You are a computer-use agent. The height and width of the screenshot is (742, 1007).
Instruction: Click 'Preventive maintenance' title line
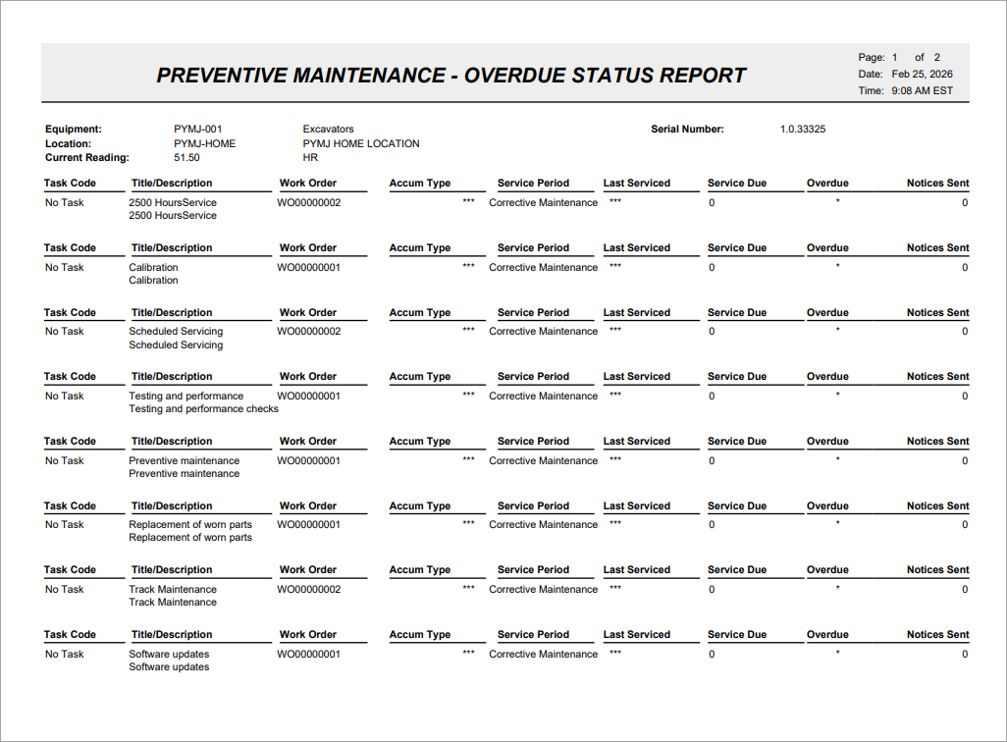[184, 460]
